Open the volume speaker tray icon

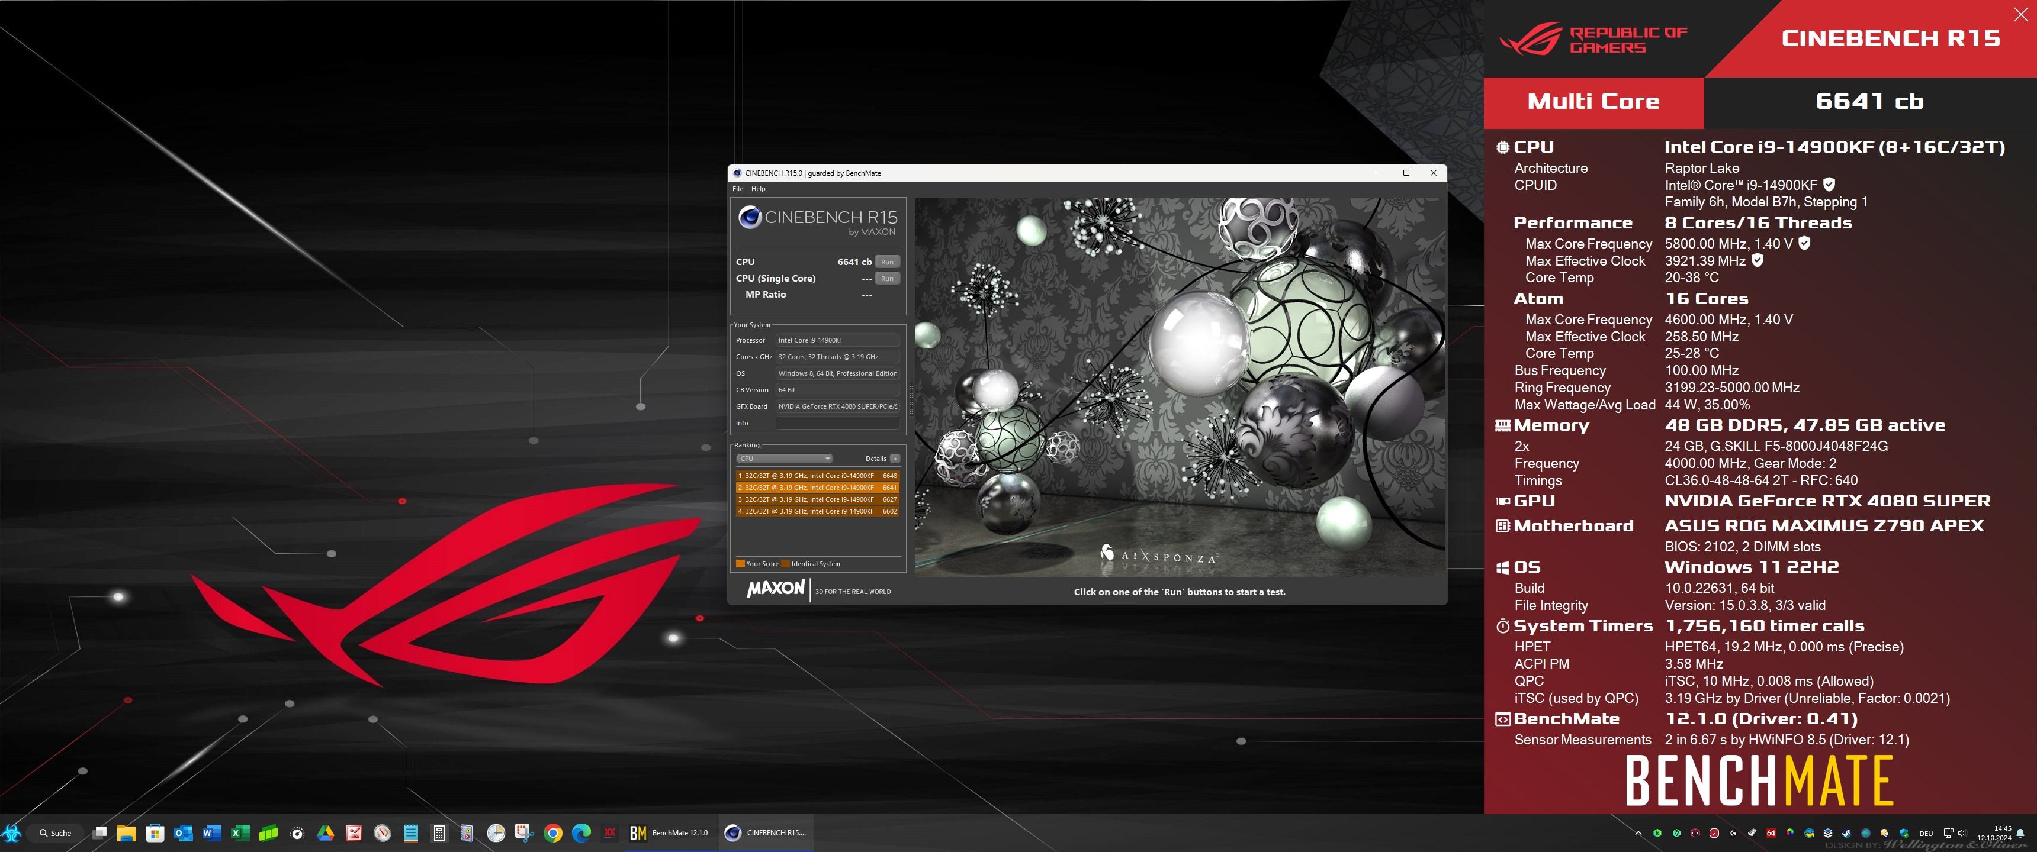1962,833
